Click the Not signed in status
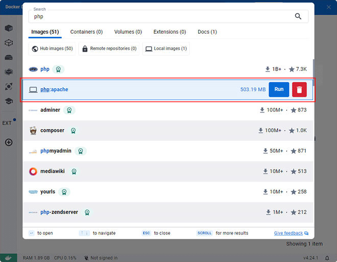The height and width of the screenshot is (262, 337). pos(101,258)
